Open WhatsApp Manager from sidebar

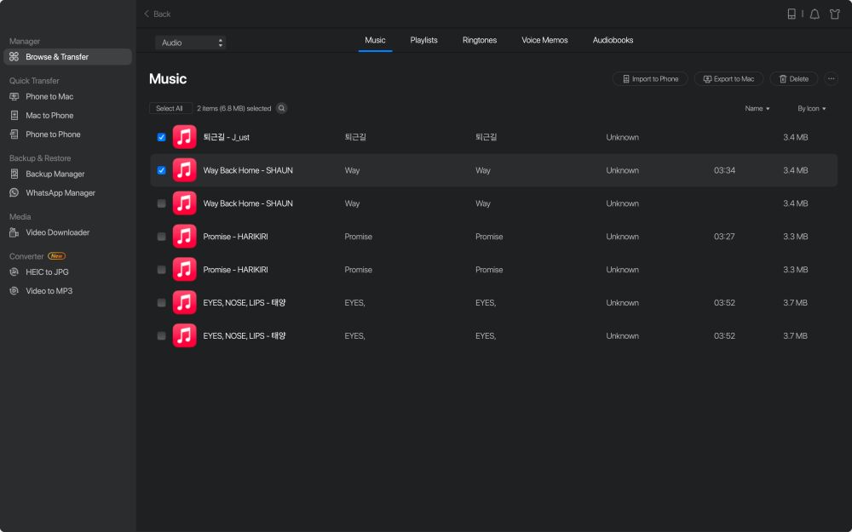[x=60, y=193]
